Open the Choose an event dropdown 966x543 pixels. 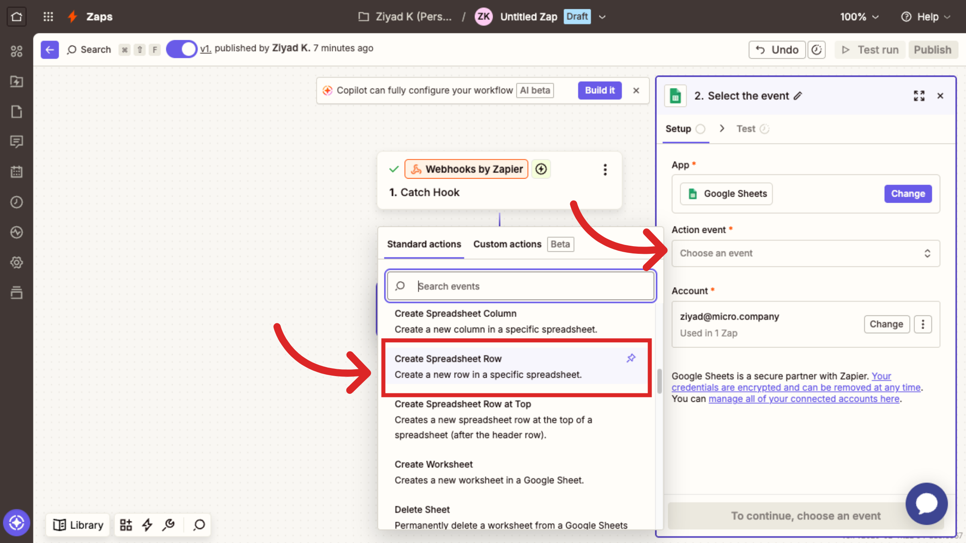point(805,253)
